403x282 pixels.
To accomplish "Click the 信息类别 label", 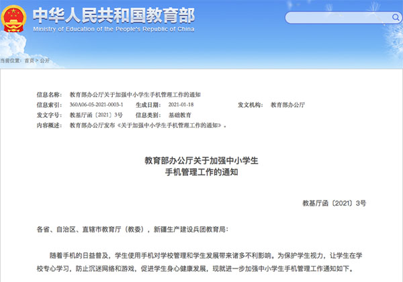I will [148, 115].
